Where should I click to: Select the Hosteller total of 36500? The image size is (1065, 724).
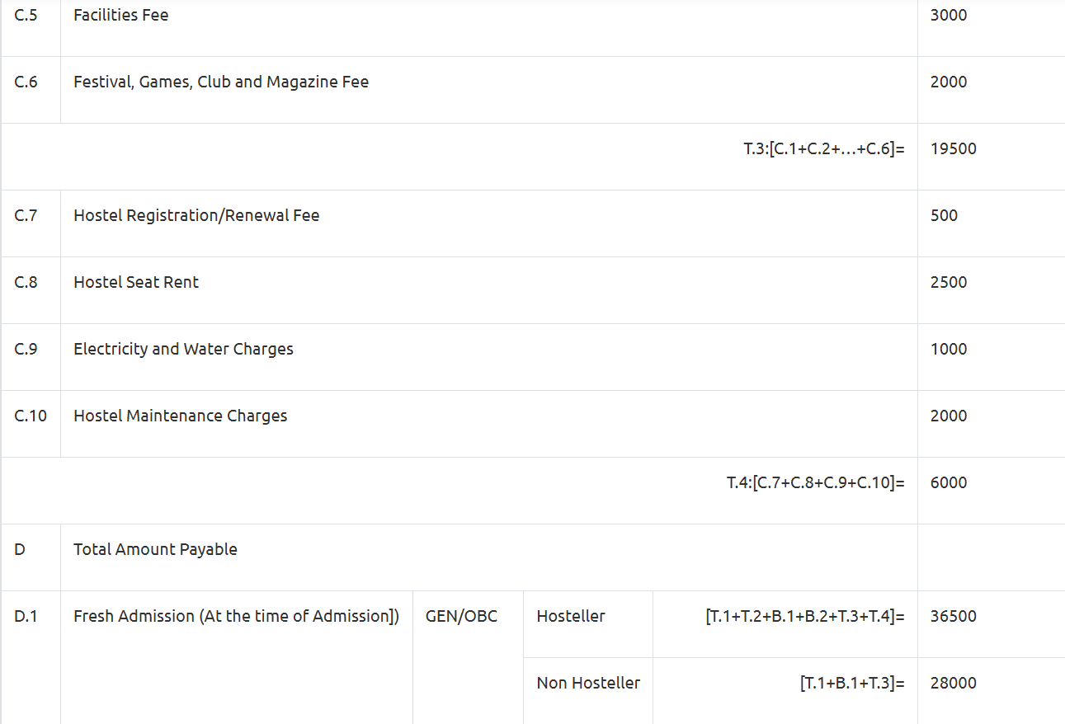[x=953, y=616]
